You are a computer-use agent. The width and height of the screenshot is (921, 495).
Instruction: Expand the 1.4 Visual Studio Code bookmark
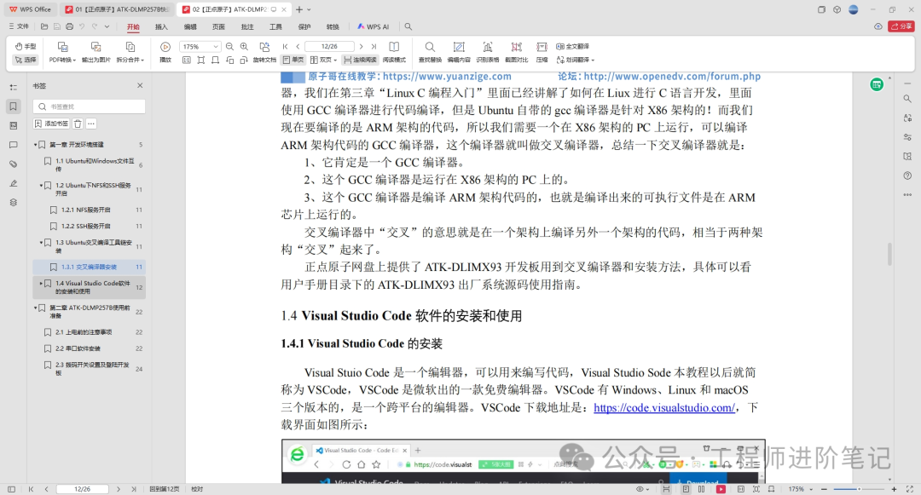tap(41, 283)
